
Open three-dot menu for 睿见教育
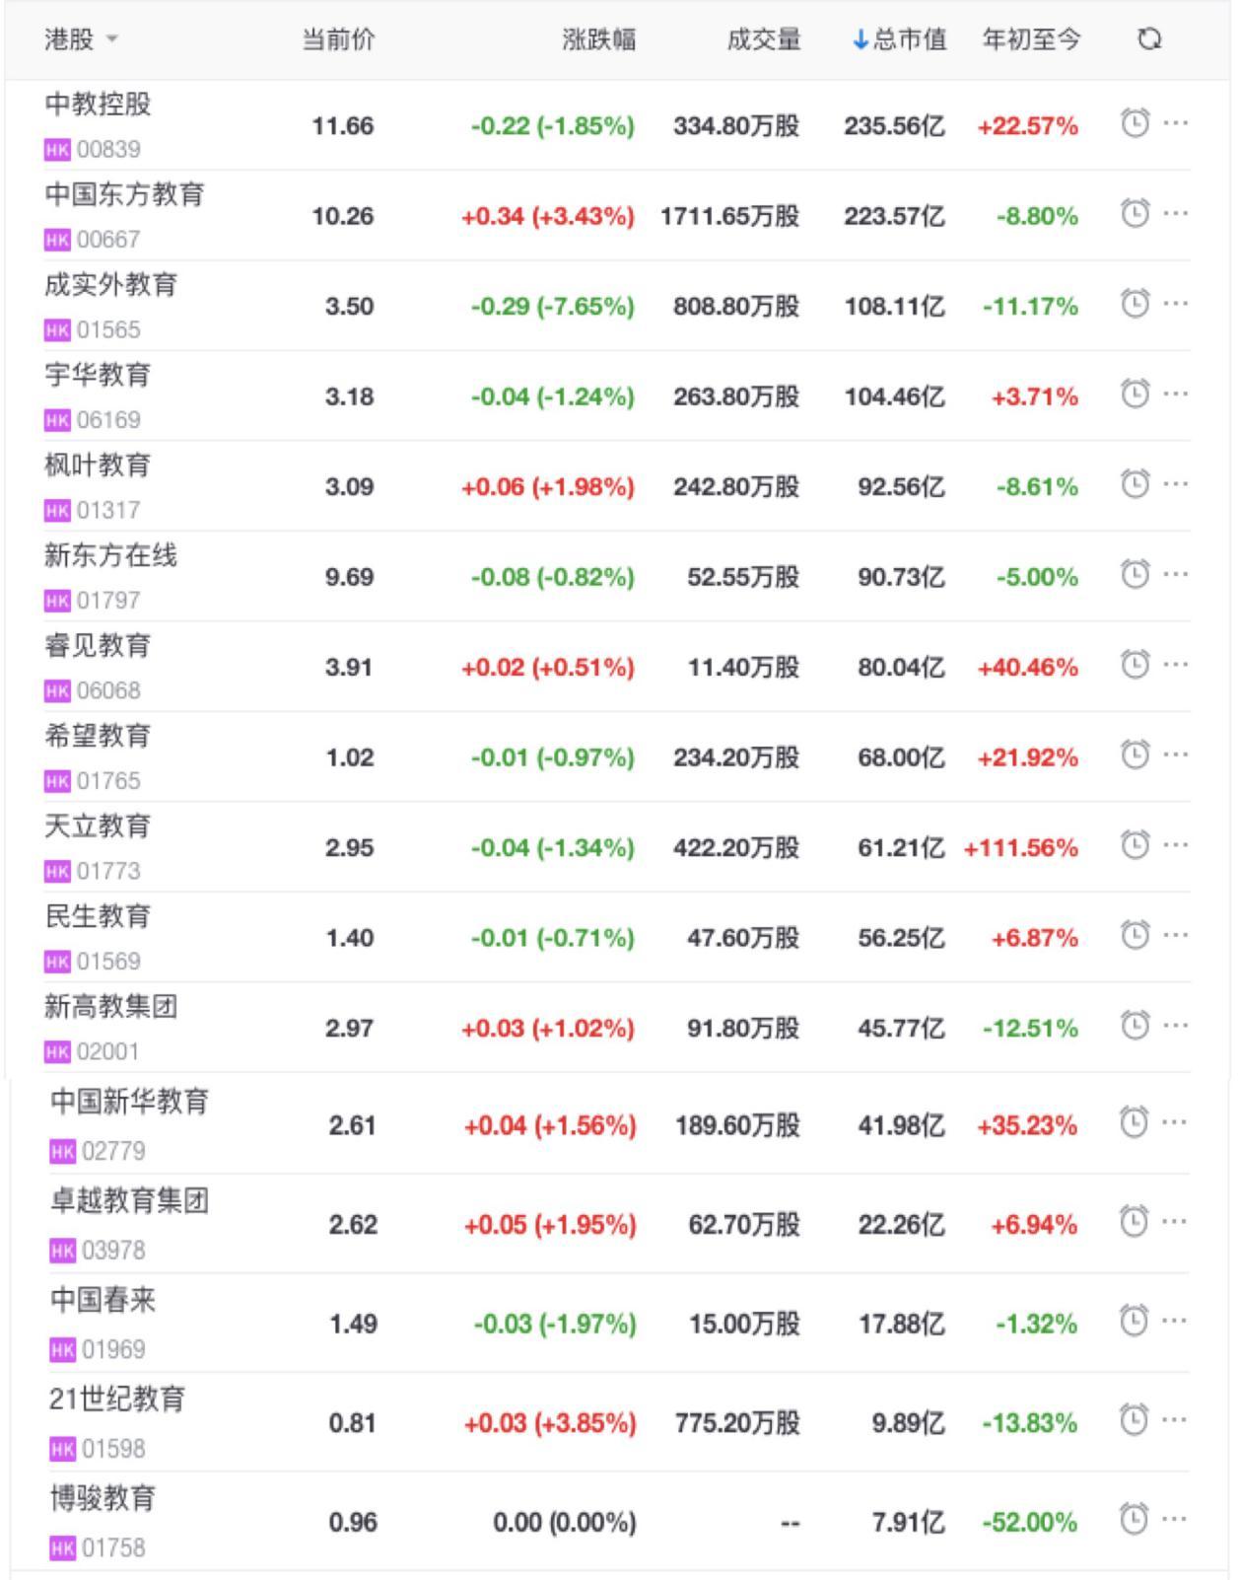(x=1175, y=665)
